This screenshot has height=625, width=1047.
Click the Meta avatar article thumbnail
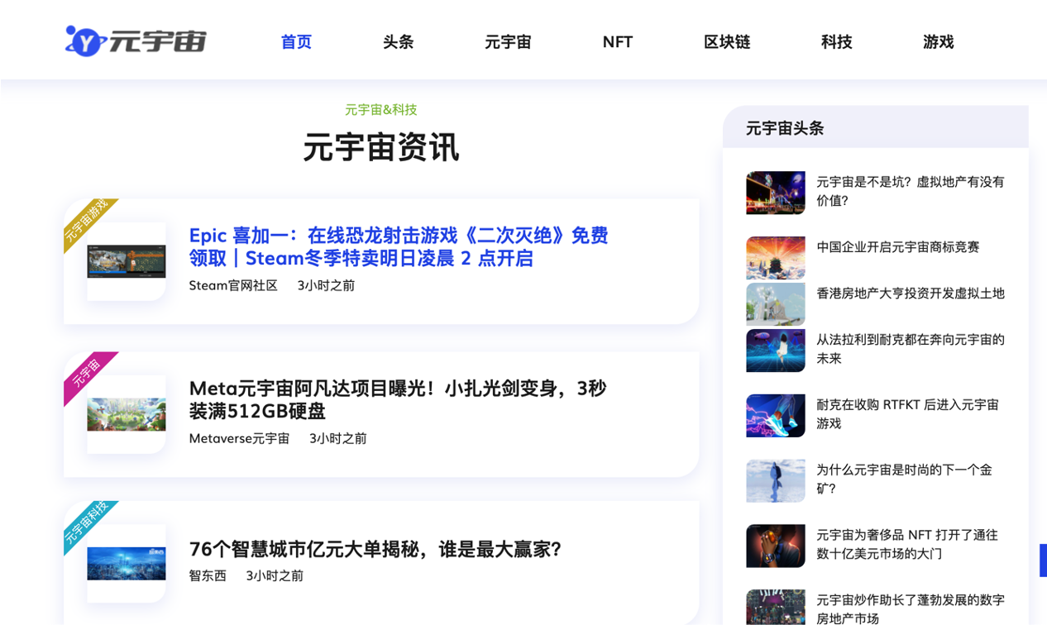(127, 414)
